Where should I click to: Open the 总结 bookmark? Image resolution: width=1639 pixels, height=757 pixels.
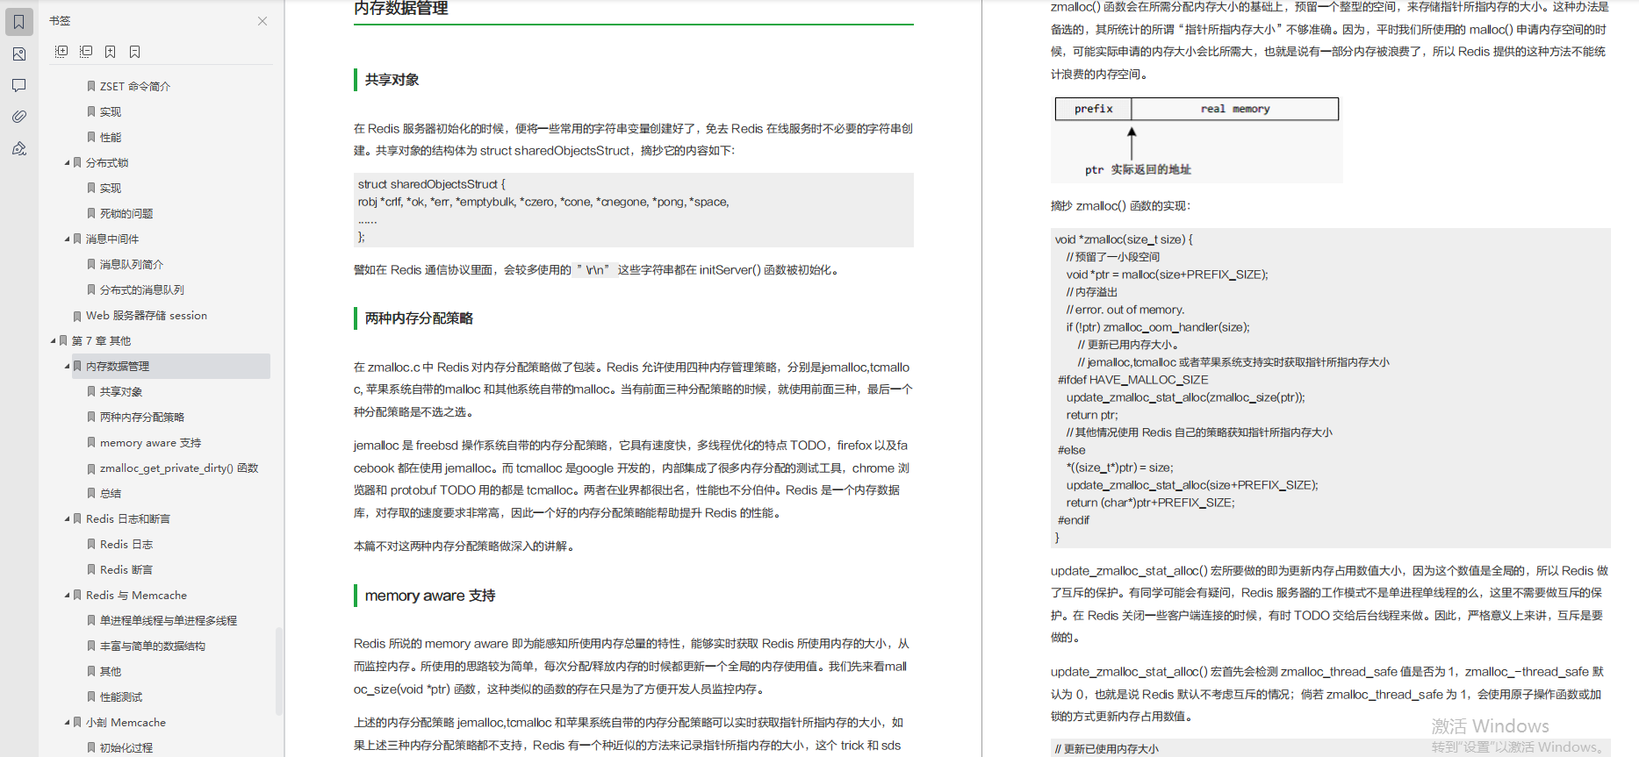[x=111, y=493]
